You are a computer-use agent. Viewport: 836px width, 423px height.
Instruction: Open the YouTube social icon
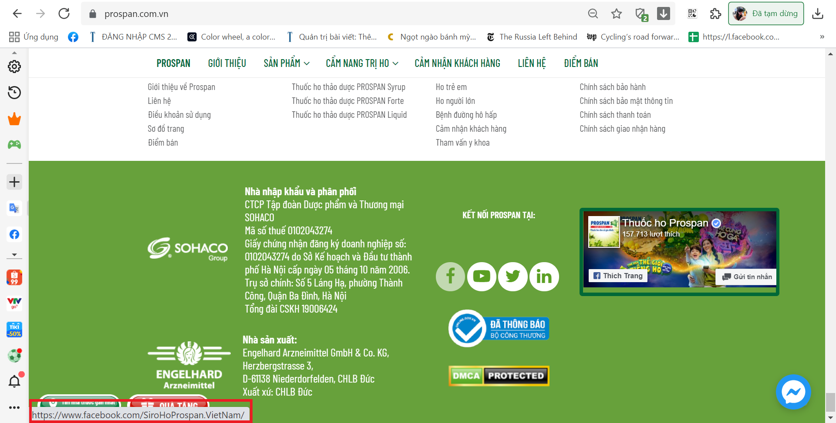(482, 276)
